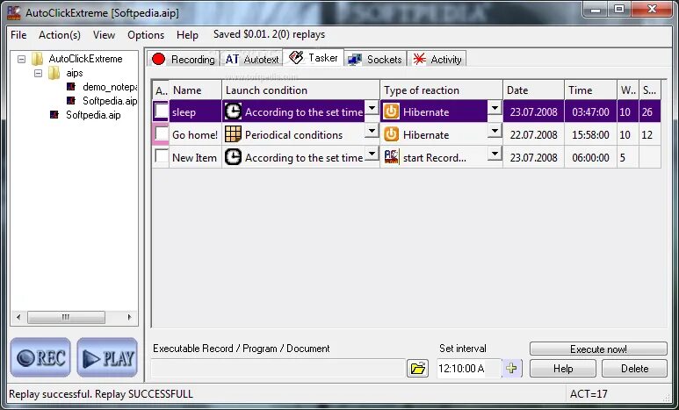
Task: Click the top-level Softpedia.aip file icon
Action: pyautogui.click(x=54, y=115)
